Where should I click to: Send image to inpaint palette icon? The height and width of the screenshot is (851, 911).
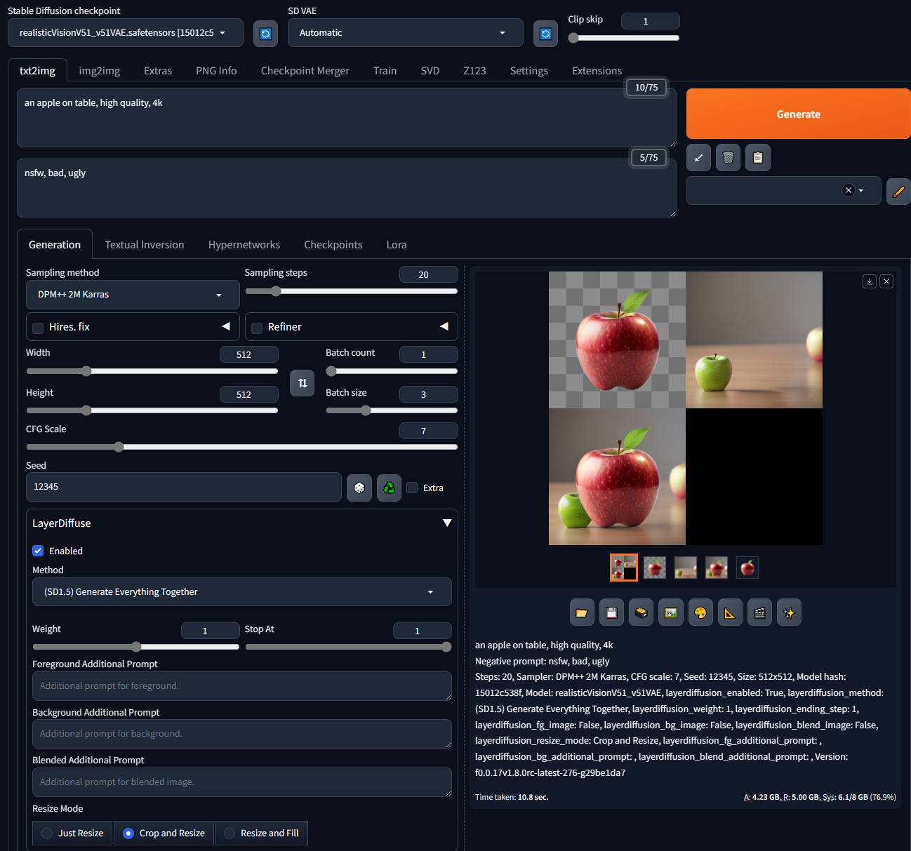click(700, 612)
